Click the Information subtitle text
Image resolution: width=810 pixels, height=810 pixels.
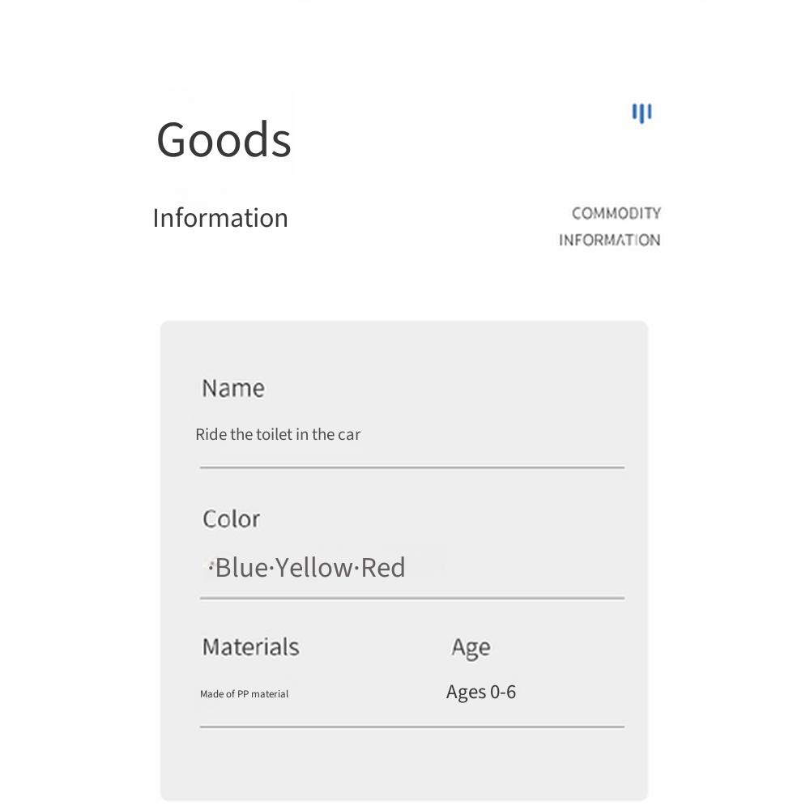coord(220,218)
